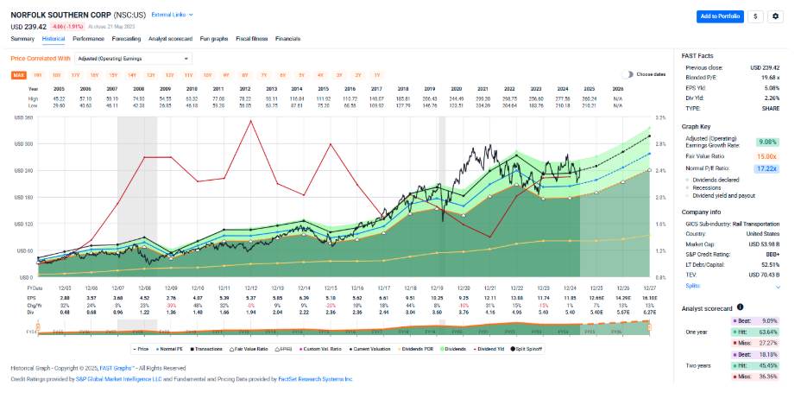Screen dimensions: 801x405
Task: Toggle Normal PE legend marker
Action: click(x=169, y=349)
